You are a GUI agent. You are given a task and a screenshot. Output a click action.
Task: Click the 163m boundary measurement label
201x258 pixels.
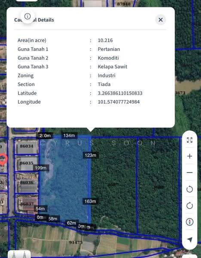click(90, 201)
